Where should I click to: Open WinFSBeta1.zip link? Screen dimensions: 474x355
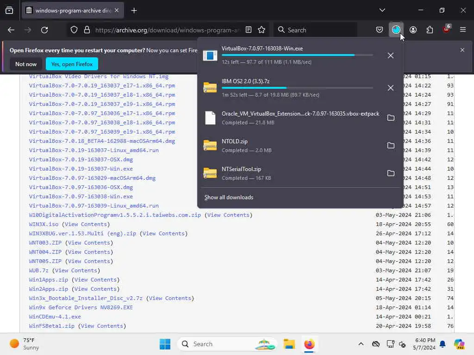52,326
